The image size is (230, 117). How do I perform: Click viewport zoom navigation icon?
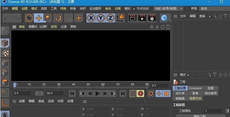157,27
